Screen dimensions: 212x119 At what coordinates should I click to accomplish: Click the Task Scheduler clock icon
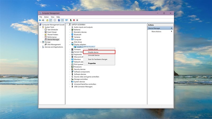click(46, 30)
